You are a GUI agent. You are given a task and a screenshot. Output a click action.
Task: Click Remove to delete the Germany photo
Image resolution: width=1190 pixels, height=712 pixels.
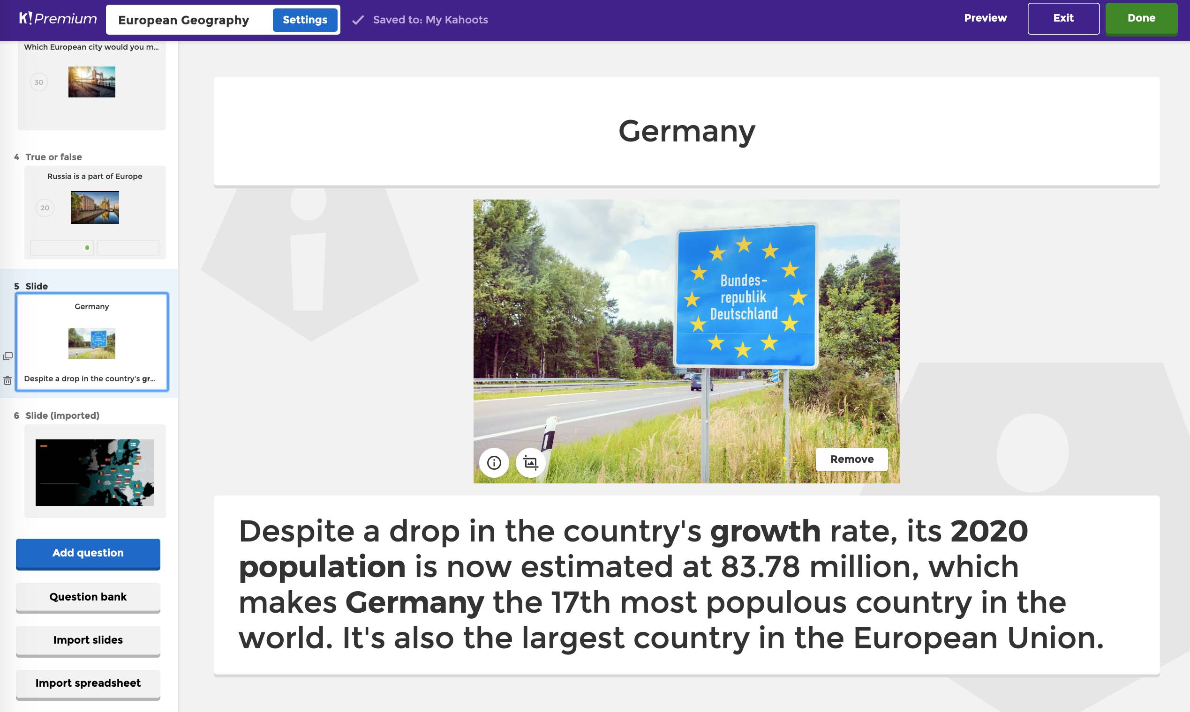(x=851, y=459)
